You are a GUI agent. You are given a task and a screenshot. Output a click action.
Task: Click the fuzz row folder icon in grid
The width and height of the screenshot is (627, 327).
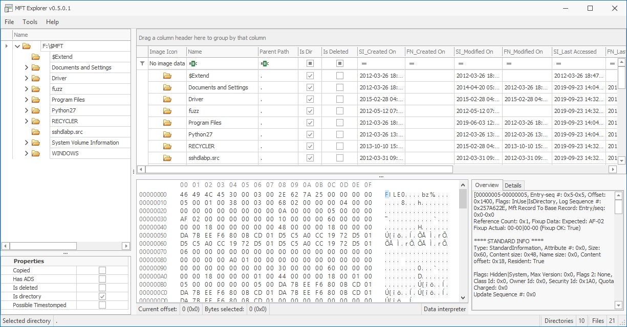tap(167, 111)
